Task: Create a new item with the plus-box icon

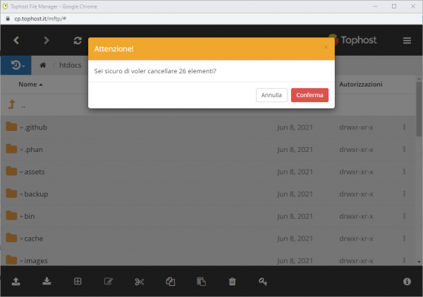Action: [78, 282]
